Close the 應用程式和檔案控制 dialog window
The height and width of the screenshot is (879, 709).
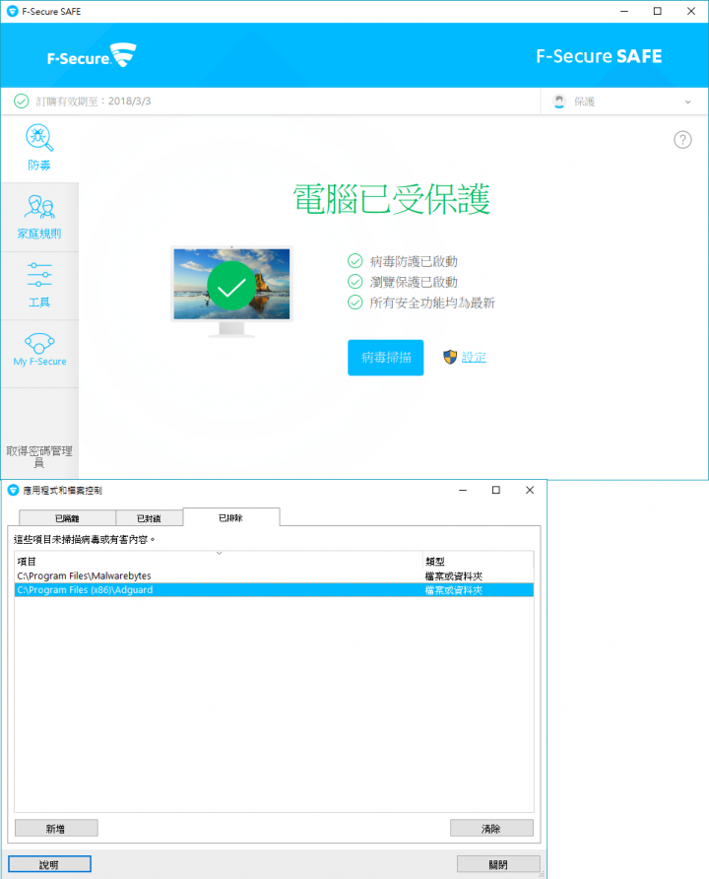tap(529, 490)
